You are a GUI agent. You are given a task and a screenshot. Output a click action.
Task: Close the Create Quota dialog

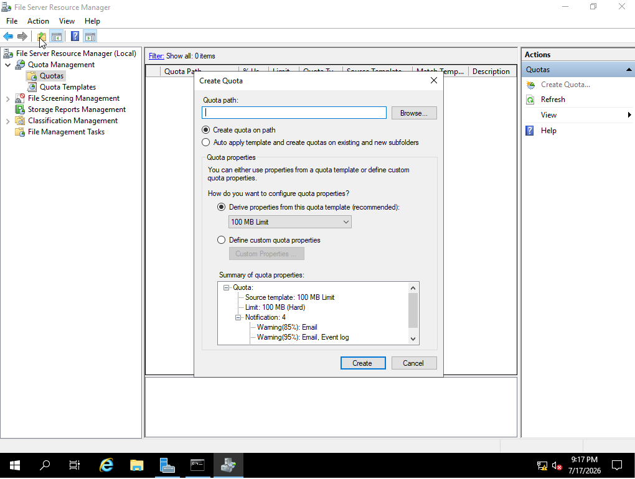coord(434,80)
